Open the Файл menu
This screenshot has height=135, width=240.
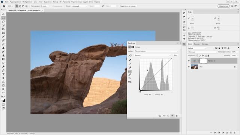[7, 2]
